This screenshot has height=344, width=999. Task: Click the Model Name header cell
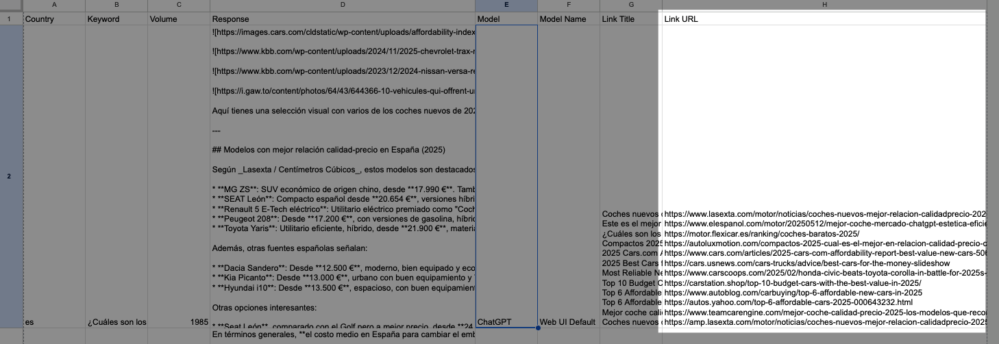tap(568, 19)
